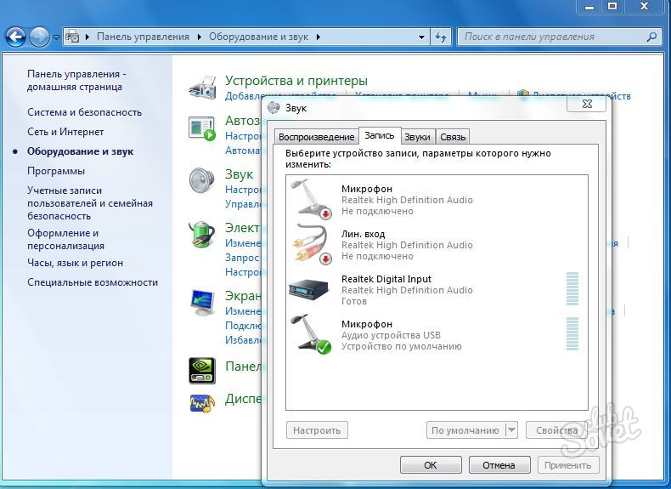Click the Панель управления breadcrumb segment
The width and height of the screenshot is (671, 489).
(143, 37)
